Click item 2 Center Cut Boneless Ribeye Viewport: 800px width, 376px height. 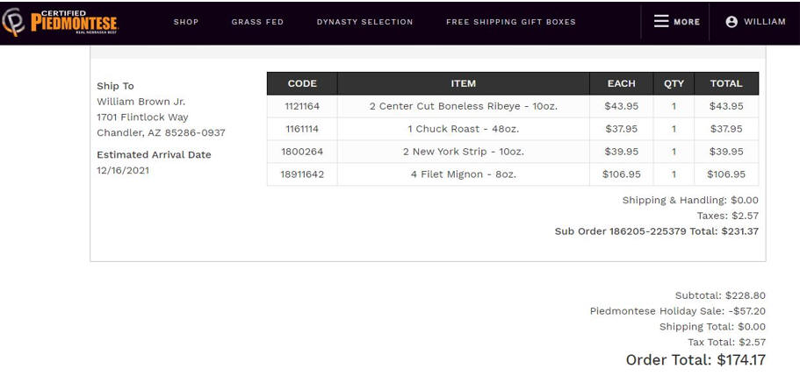point(464,106)
